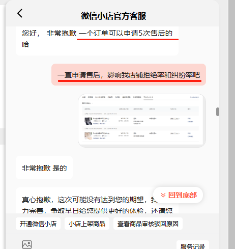Jump to bottom with 回到底部 button

point(178,195)
